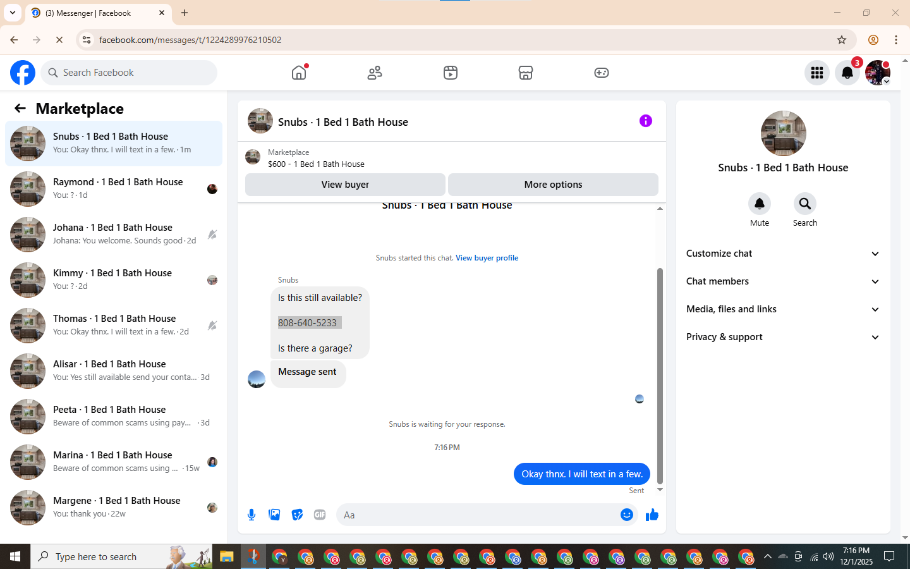Viewport: 910px width, 569px height.
Task: Mute this conversation with the bell button
Action: pos(760,204)
